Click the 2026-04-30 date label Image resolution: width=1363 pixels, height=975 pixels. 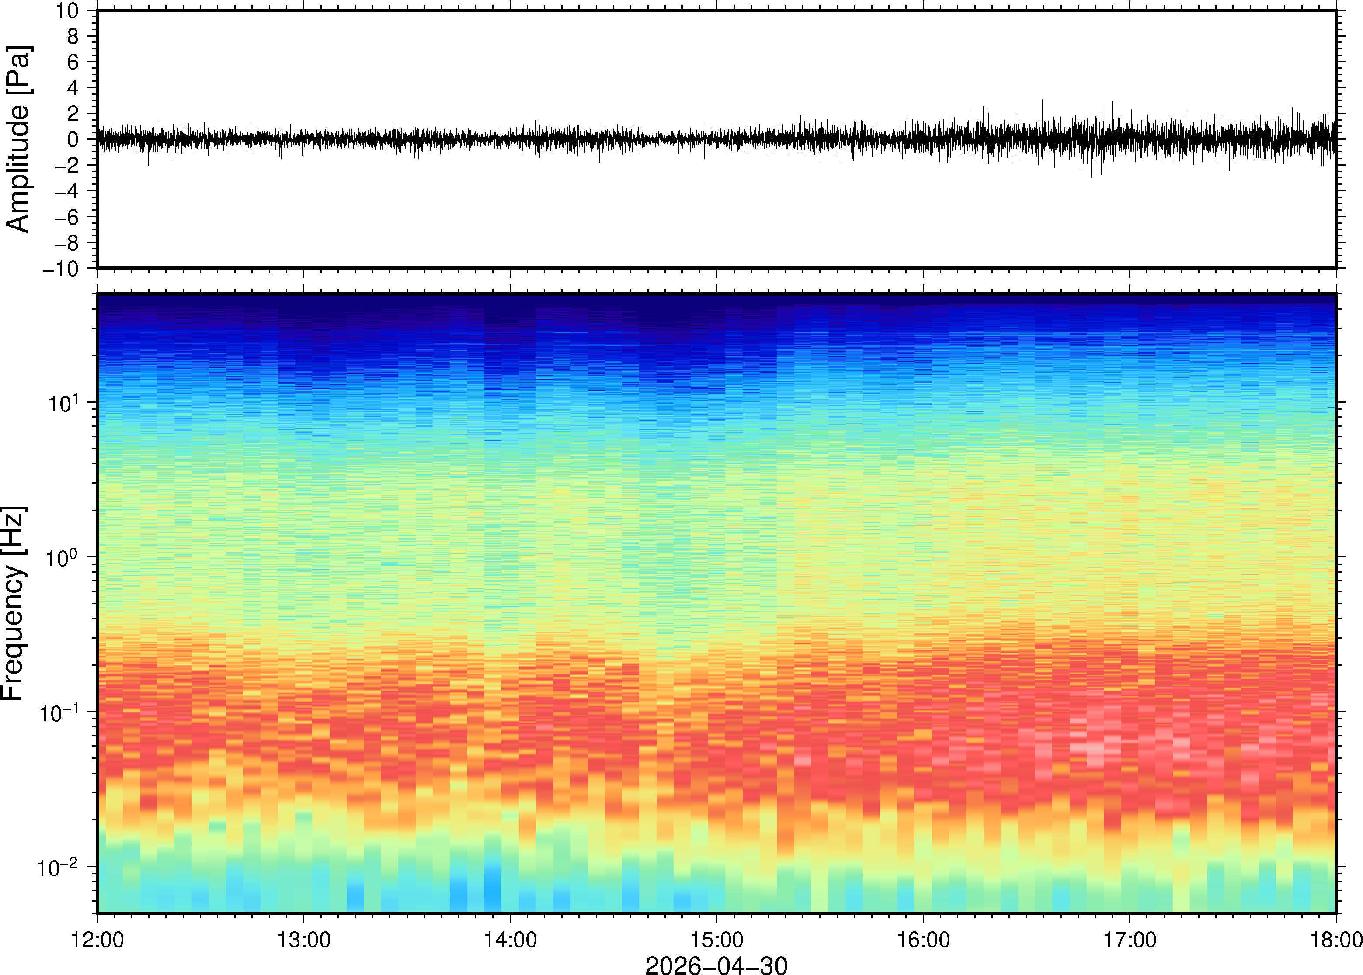[x=716, y=965]
